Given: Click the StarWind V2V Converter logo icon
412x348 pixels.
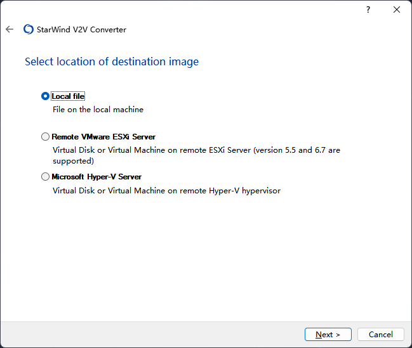Looking at the screenshot, I should (29, 29).
